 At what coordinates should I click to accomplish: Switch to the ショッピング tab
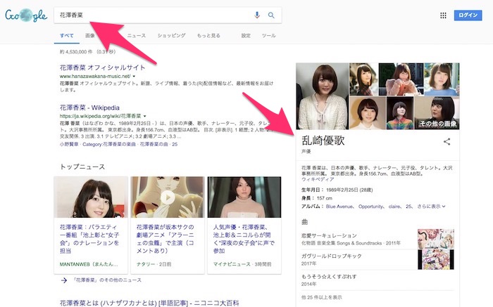pyautogui.click(x=171, y=35)
